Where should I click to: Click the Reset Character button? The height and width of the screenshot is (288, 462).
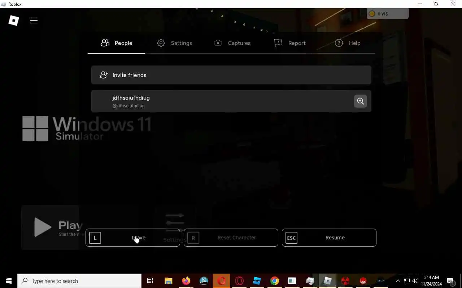pos(231,238)
